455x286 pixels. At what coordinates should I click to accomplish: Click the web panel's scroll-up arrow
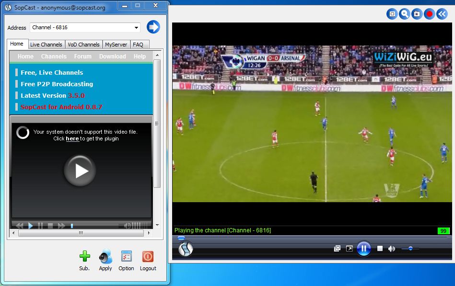point(157,55)
